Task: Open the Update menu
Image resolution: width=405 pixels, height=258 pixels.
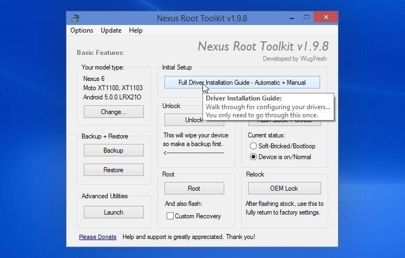Action: coord(111,30)
